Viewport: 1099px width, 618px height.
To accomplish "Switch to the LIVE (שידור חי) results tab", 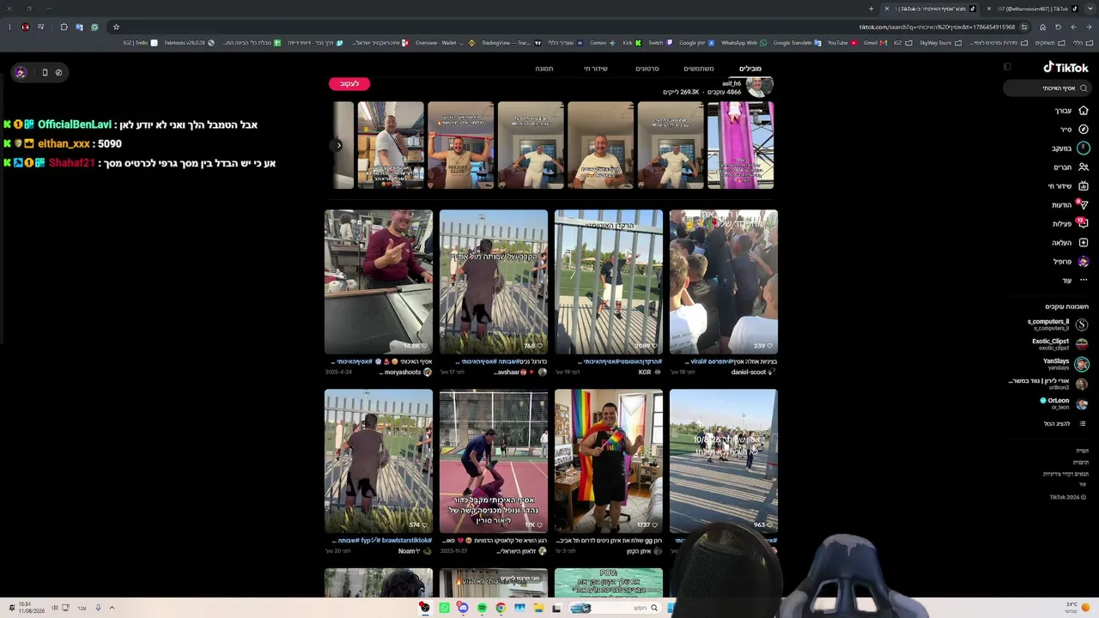I will click(x=596, y=69).
